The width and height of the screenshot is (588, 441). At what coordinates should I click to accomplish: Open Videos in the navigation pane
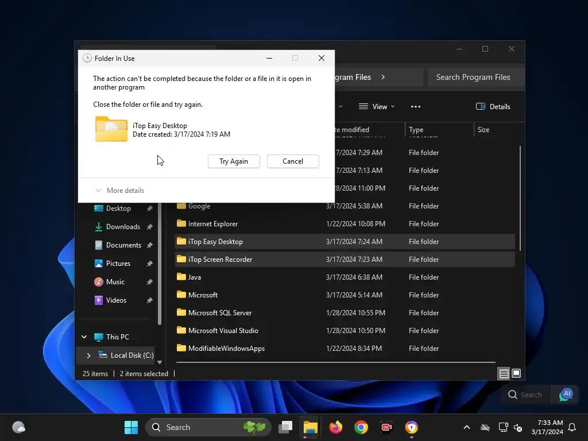point(116,300)
